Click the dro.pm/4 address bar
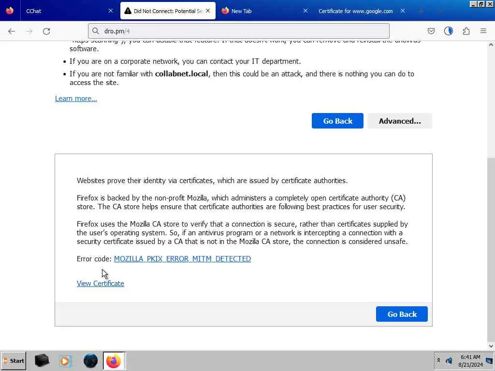This screenshot has height=371, width=495. click(x=239, y=31)
